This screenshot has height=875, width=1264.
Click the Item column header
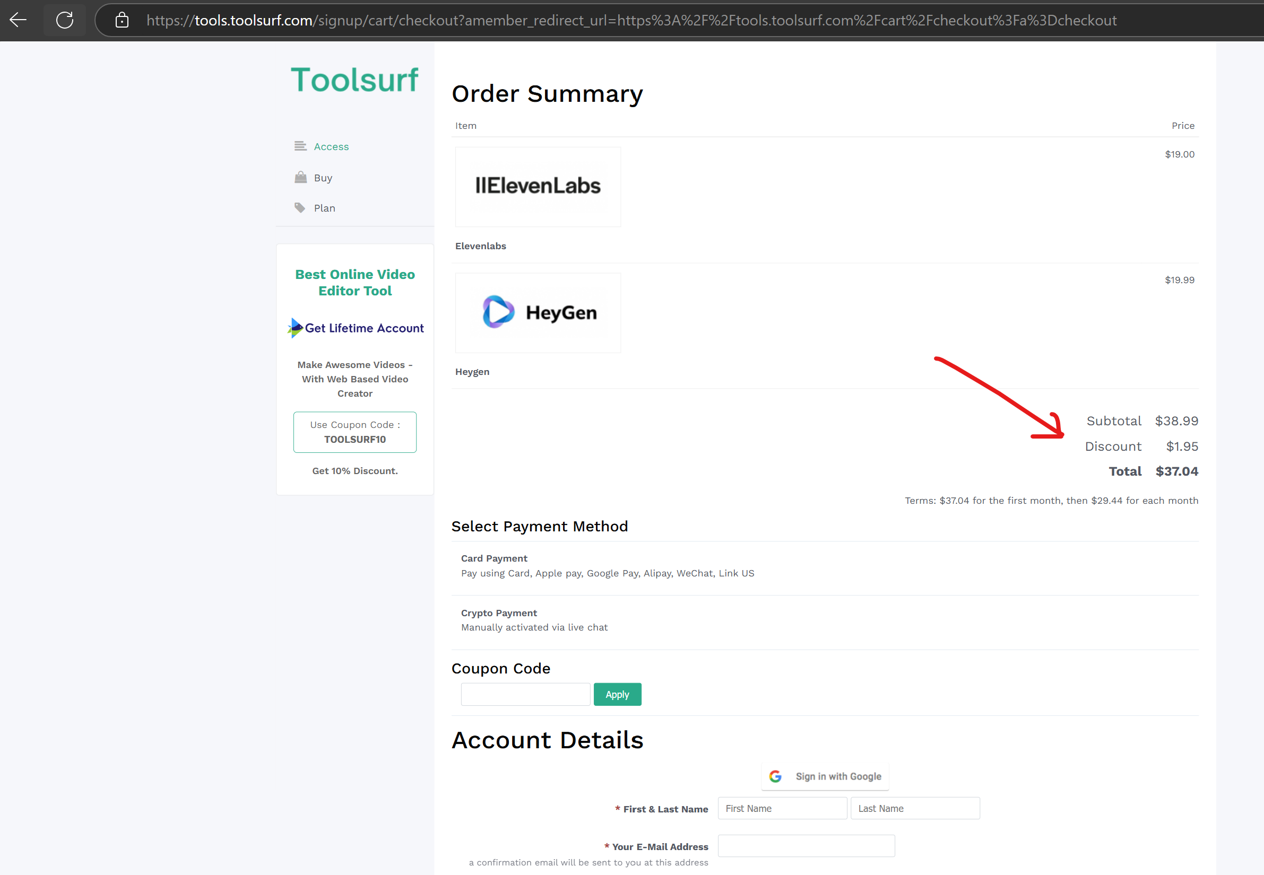pos(466,126)
